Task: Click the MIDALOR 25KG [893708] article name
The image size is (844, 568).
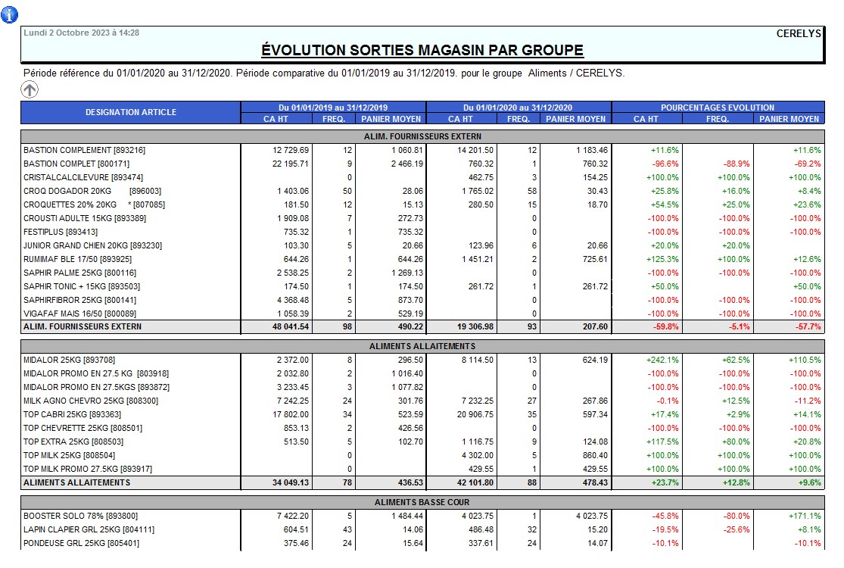Action: click(69, 360)
